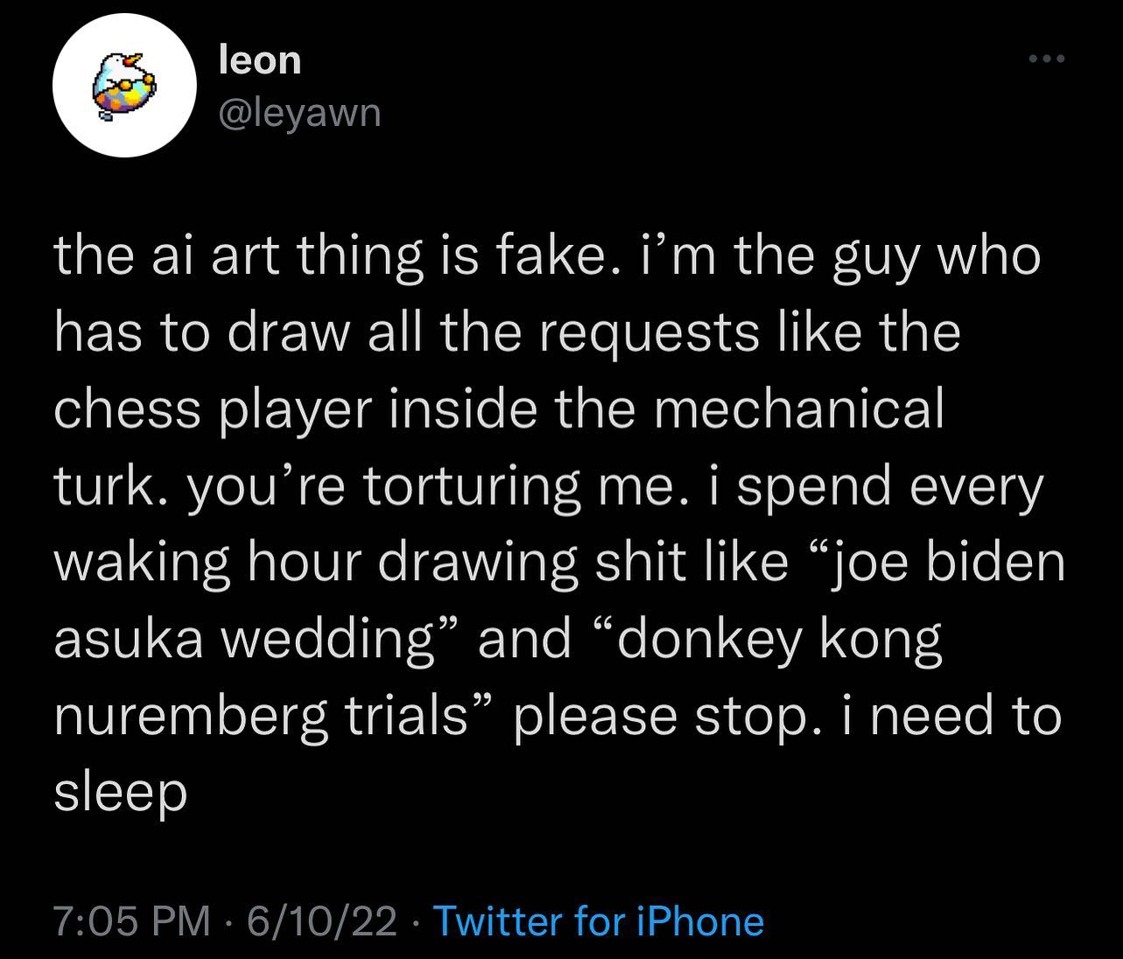Open 'Twitter for iPhone' source link
Viewport: 1123px width, 959px height.
599,921
